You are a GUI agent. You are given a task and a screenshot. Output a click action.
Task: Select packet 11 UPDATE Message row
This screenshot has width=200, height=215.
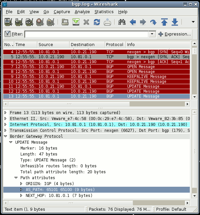(x=97, y=86)
